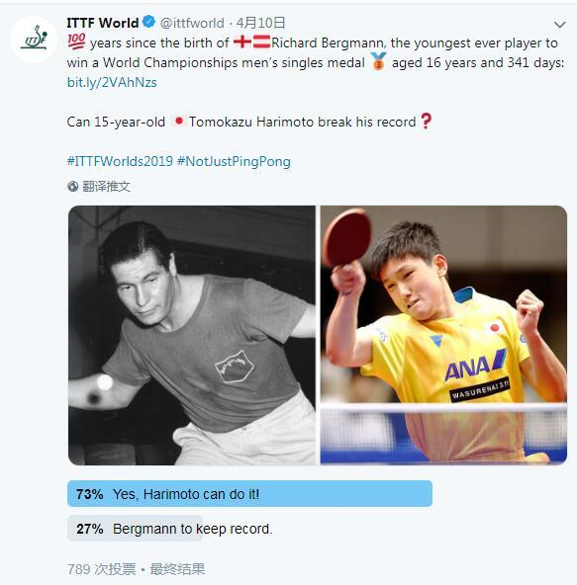View the Harimoto color photo
Image resolution: width=577 pixels, height=585 pixels.
pos(443,335)
